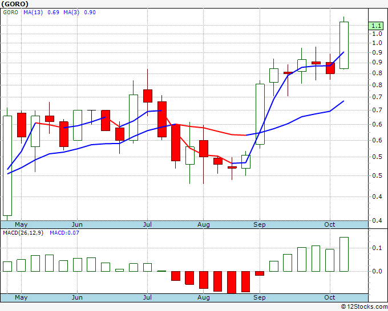The width and height of the screenshot is (388, 311).
Task: Click the MA(13) legend label
Action: (x=33, y=13)
